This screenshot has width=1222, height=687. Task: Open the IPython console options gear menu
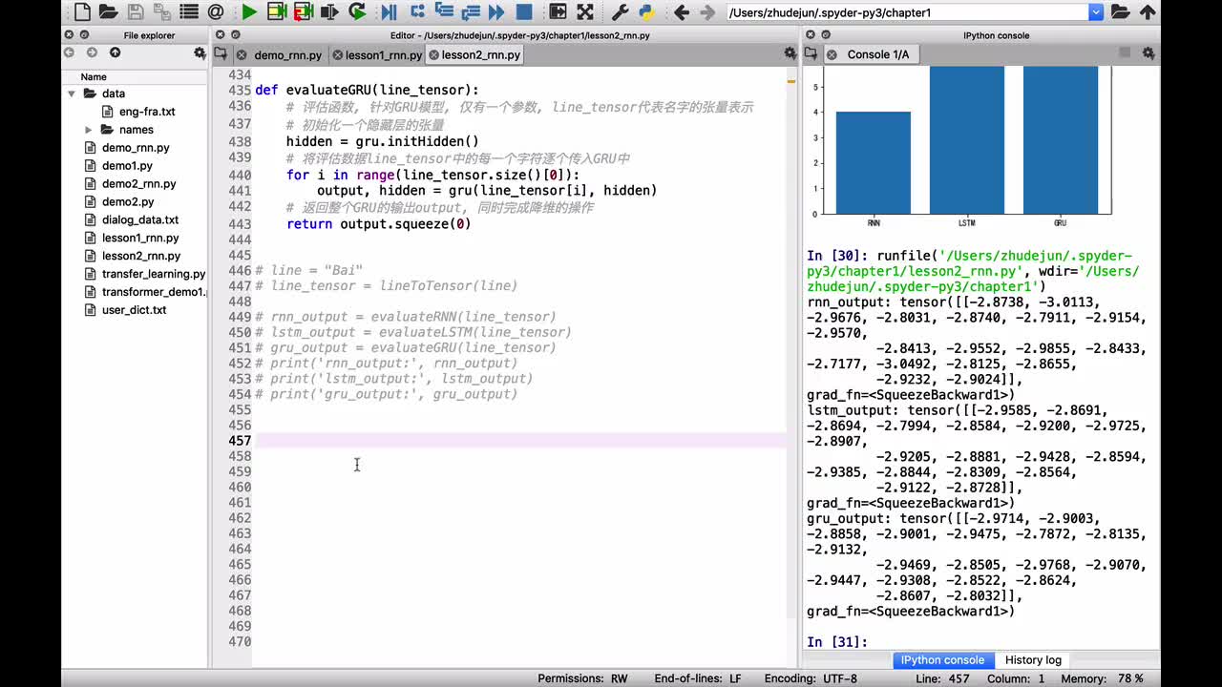tap(1148, 53)
